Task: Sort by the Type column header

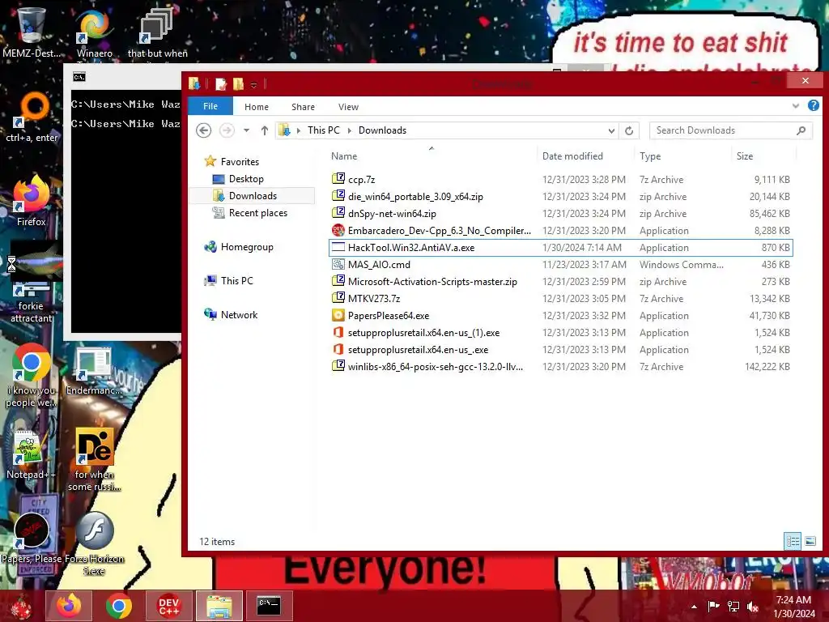Action: [683, 156]
